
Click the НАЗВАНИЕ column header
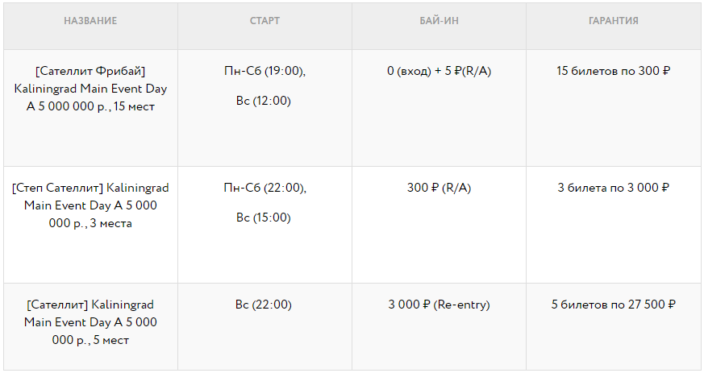tap(90, 21)
